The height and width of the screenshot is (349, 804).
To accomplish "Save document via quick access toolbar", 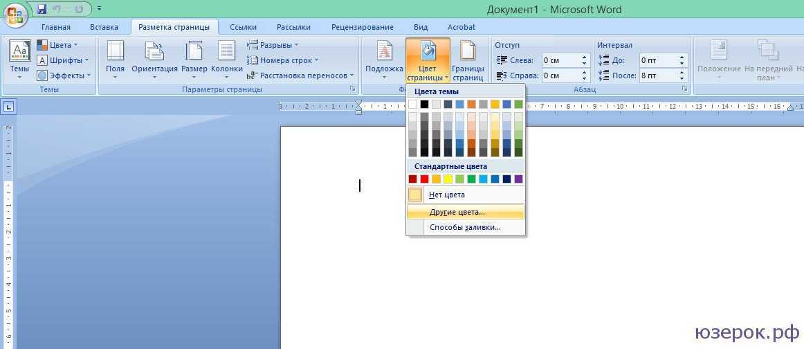I will coord(42,9).
